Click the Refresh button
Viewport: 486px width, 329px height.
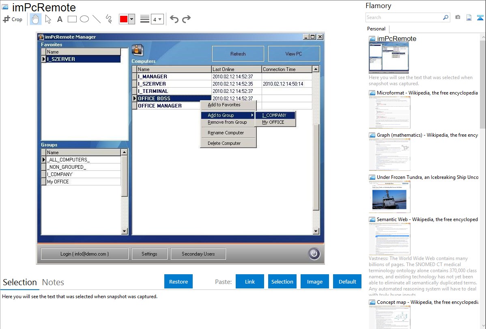[238, 54]
